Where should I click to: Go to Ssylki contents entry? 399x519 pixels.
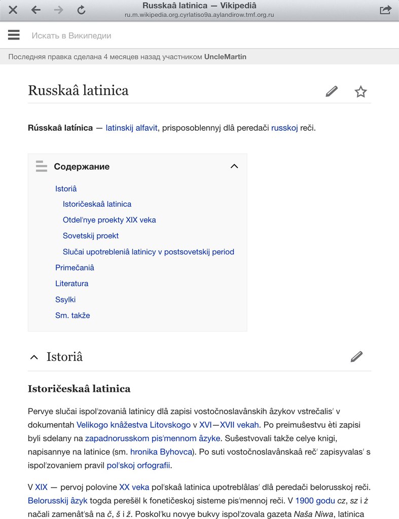[65, 300]
